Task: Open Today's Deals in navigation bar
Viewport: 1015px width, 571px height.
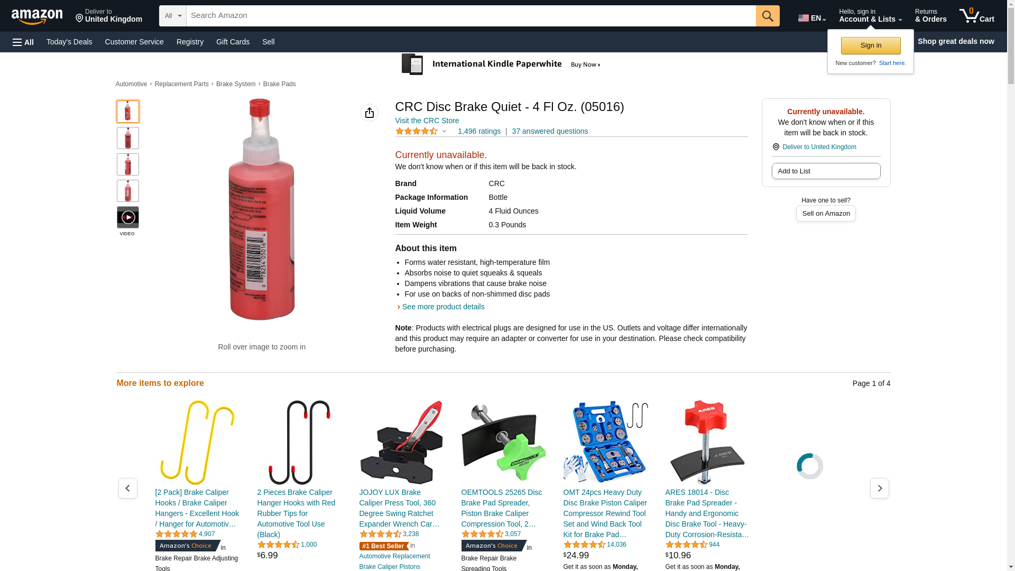Action: click(x=69, y=42)
